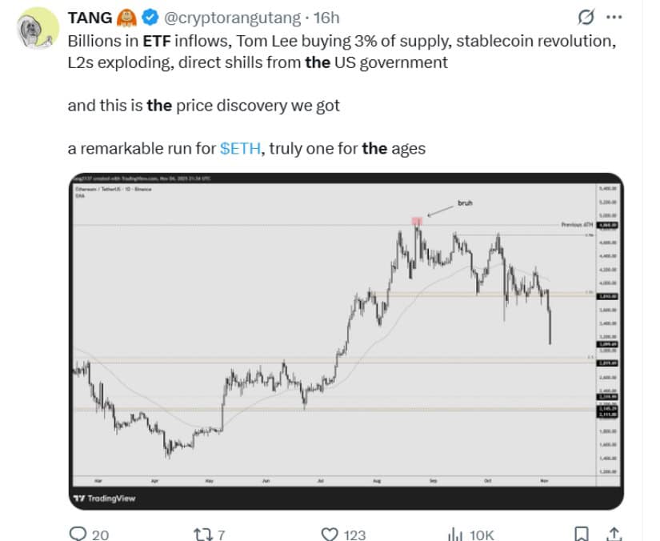Bookmark this tweet
Viewport: 660px width, 541px height.
(x=582, y=534)
